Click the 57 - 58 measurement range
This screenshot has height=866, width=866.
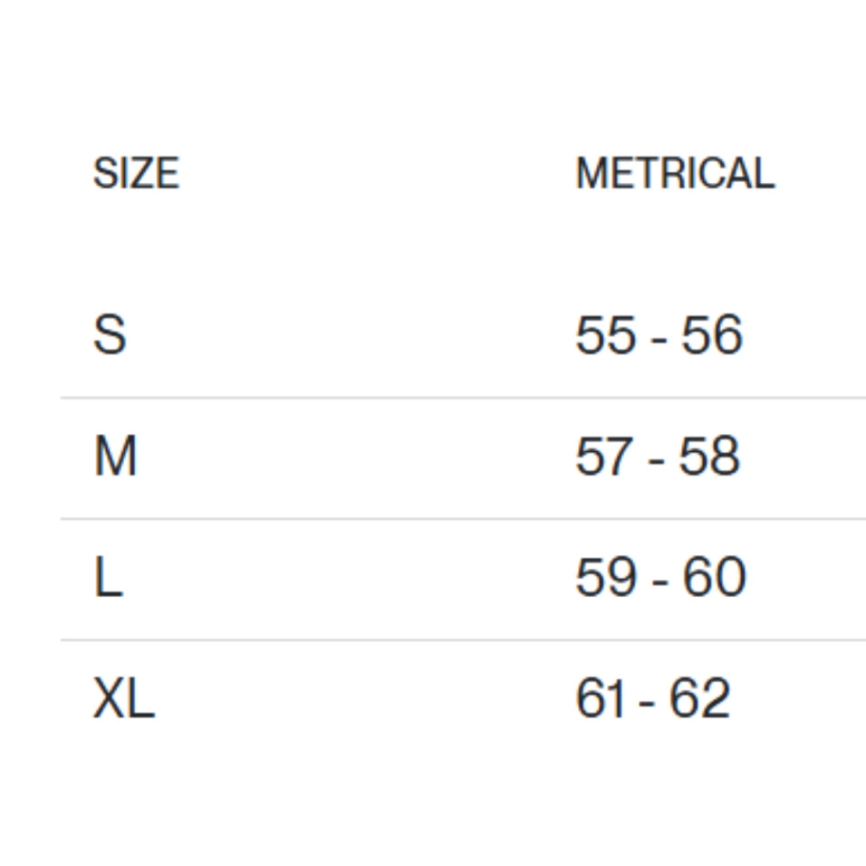[658, 457]
